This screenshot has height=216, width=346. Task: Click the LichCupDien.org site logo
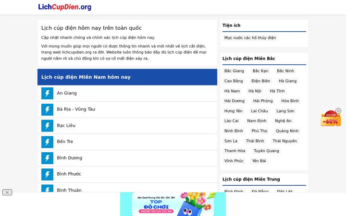tap(65, 7)
